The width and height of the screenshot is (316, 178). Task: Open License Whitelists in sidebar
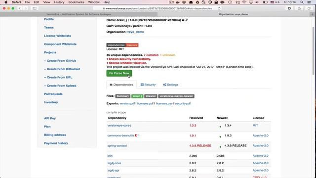point(57,36)
